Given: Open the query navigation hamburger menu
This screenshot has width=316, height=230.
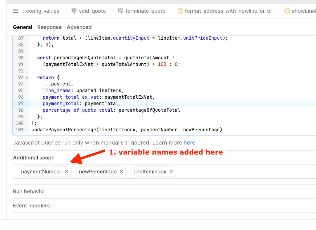Looking at the screenshot, I should [15, 11].
